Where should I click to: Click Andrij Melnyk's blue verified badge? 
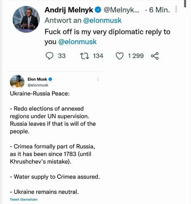[98, 10]
